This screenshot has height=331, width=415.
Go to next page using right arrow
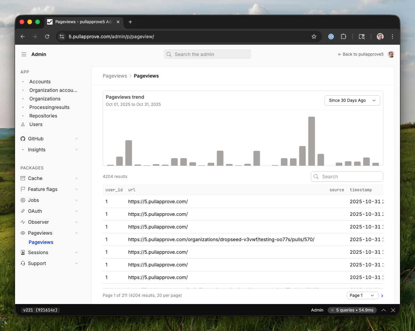pos(382,296)
